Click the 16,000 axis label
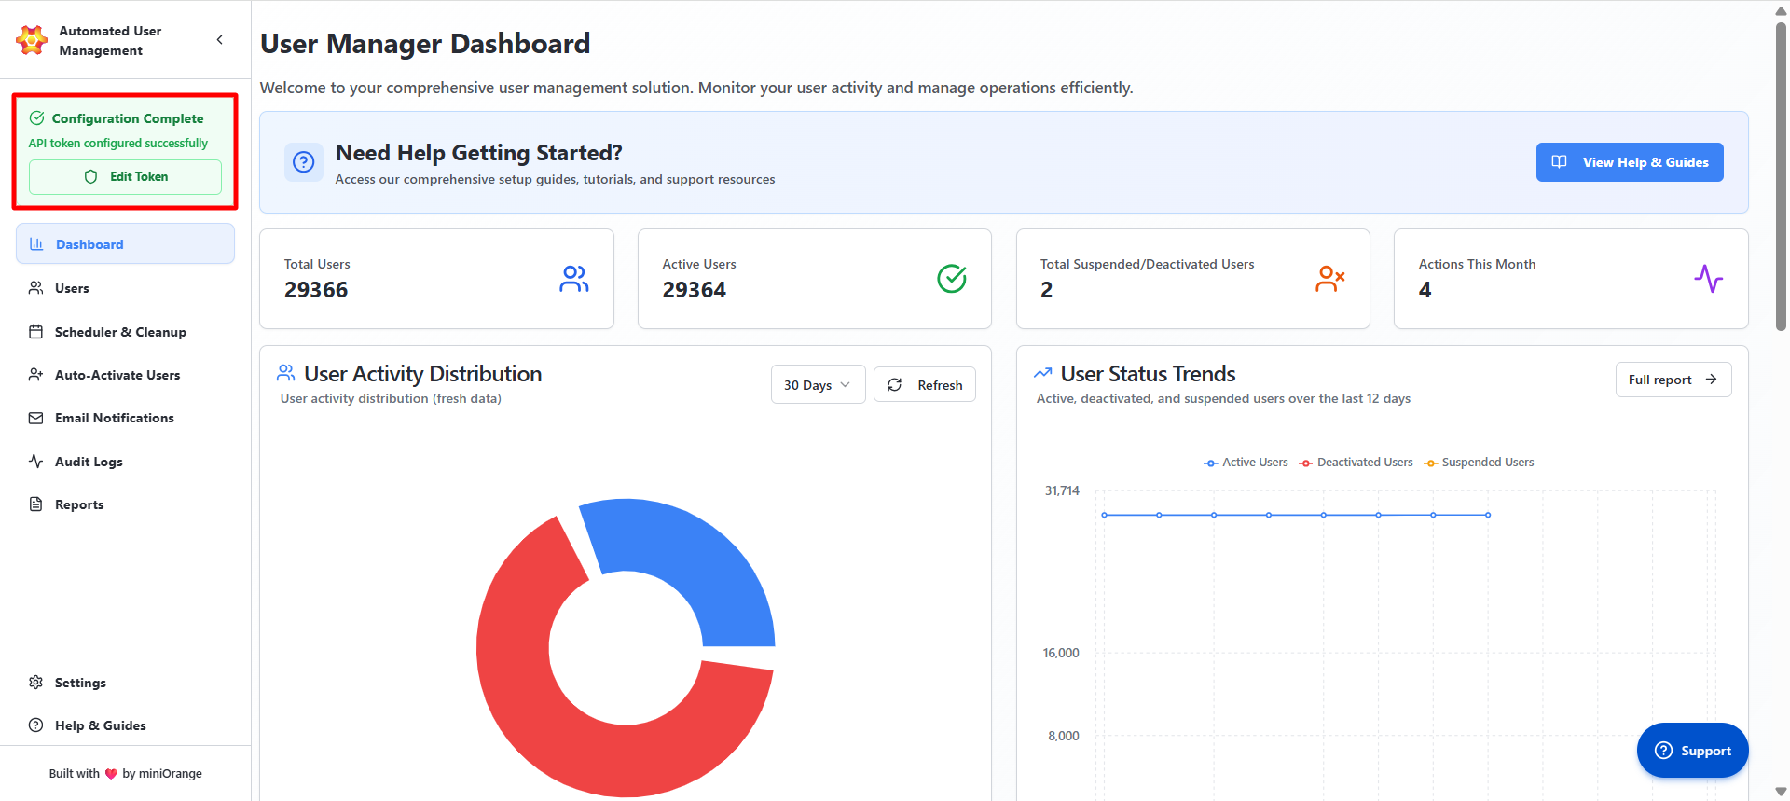The height and width of the screenshot is (801, 1790). click(x=1061, y=653)
